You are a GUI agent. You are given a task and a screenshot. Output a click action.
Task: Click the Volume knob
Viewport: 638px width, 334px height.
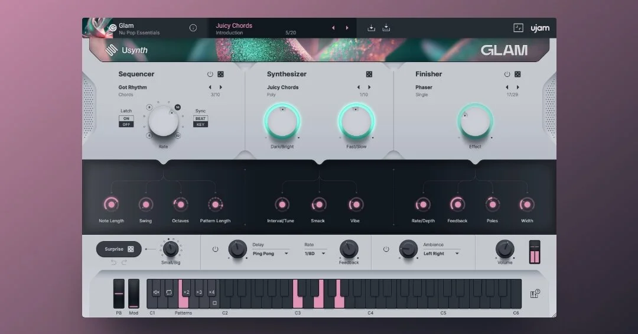pyautogui.click(x=504, y=249)
